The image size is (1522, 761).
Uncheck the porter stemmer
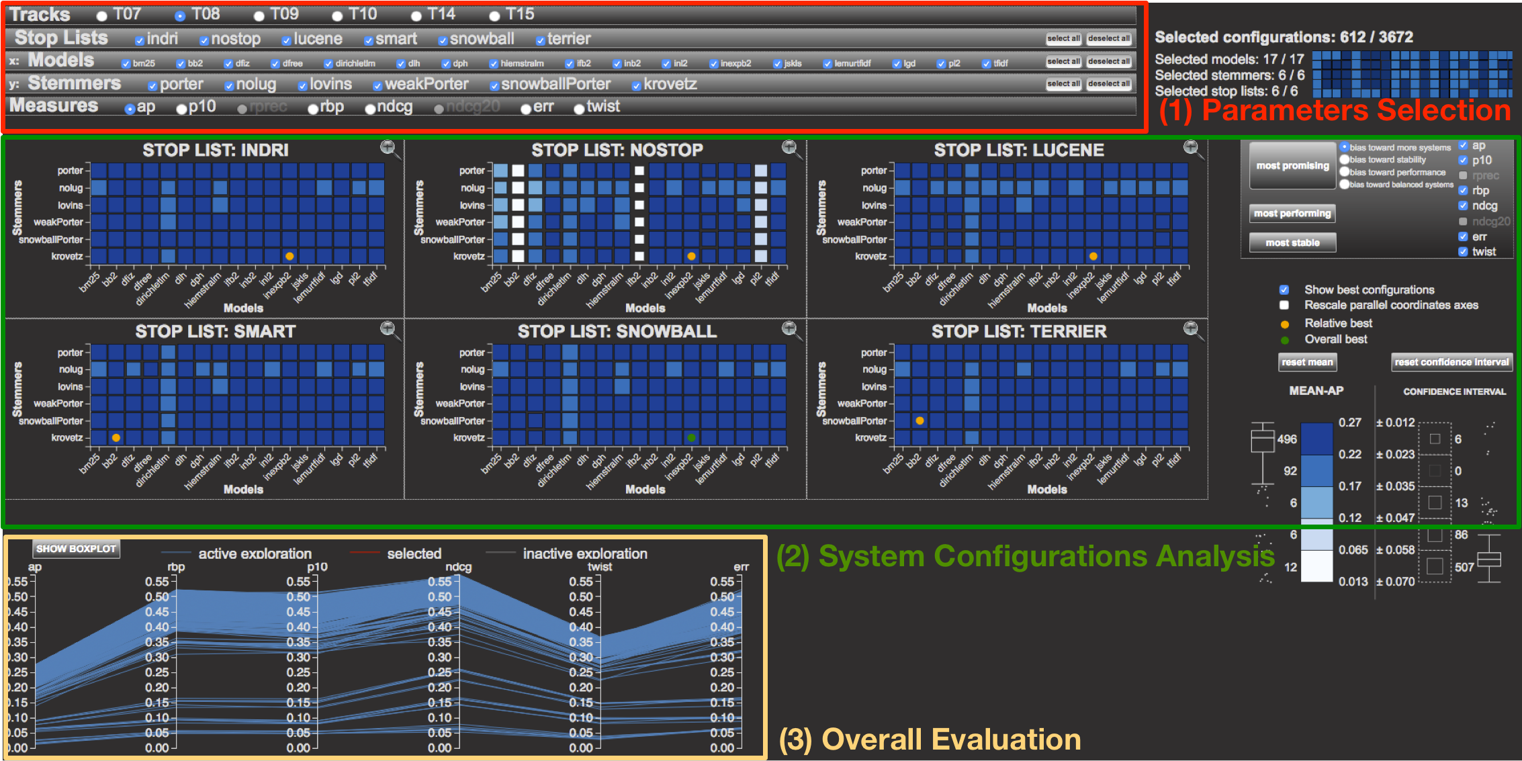tap(152, 86)
